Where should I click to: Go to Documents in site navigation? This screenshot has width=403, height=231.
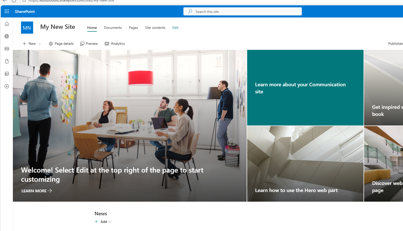[x=113, y=28]
